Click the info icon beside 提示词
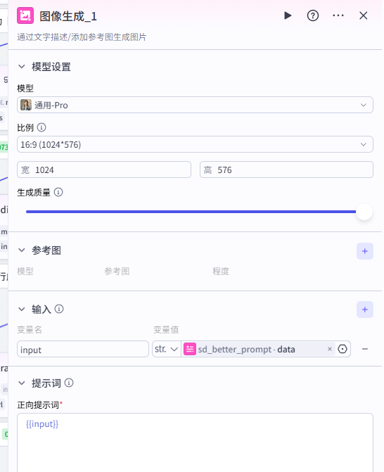384x472 pixels. coord(69,383)
